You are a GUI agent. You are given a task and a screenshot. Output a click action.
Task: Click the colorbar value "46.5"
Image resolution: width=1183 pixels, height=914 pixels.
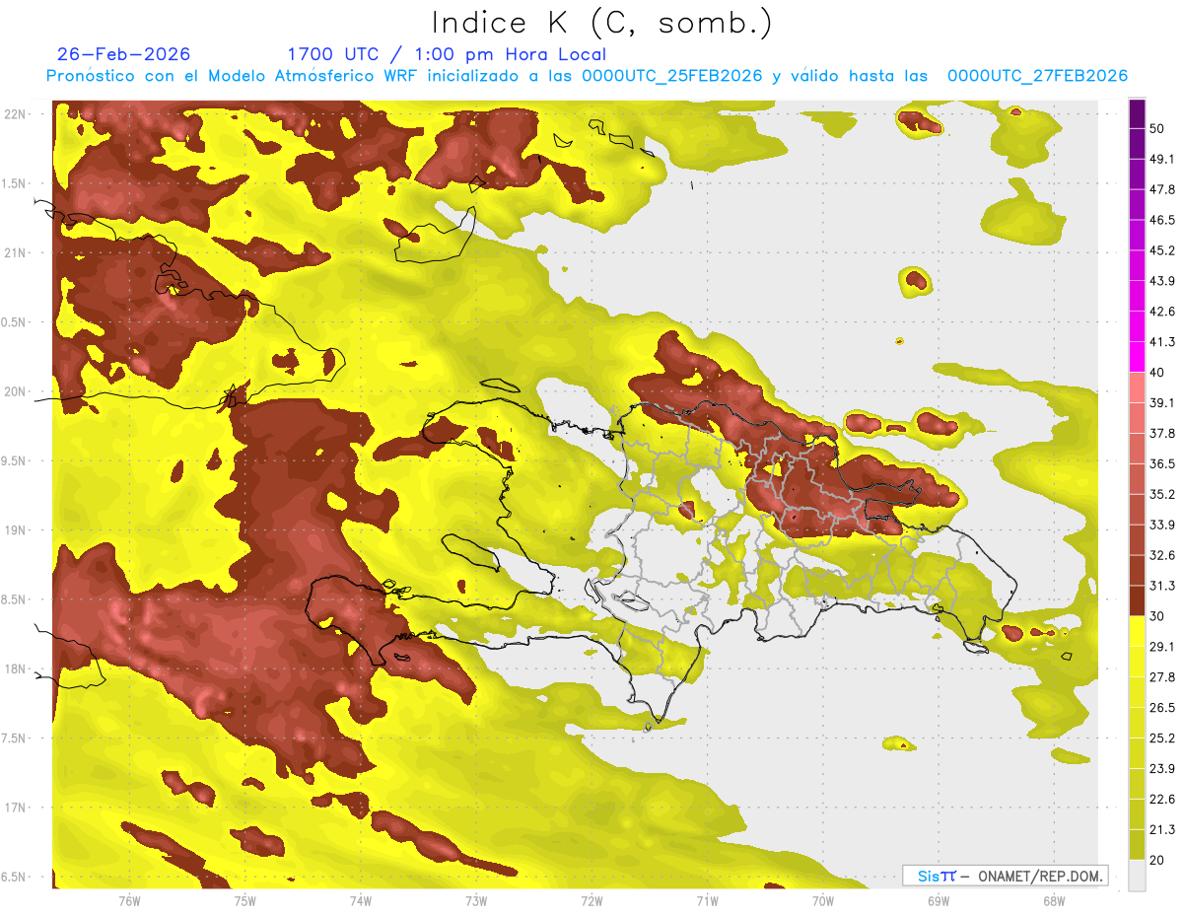point(1162,220)
